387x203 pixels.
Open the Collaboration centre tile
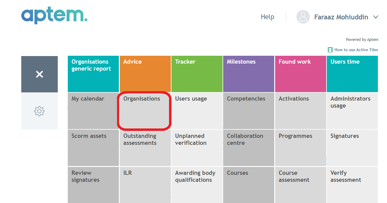(249, 148)
